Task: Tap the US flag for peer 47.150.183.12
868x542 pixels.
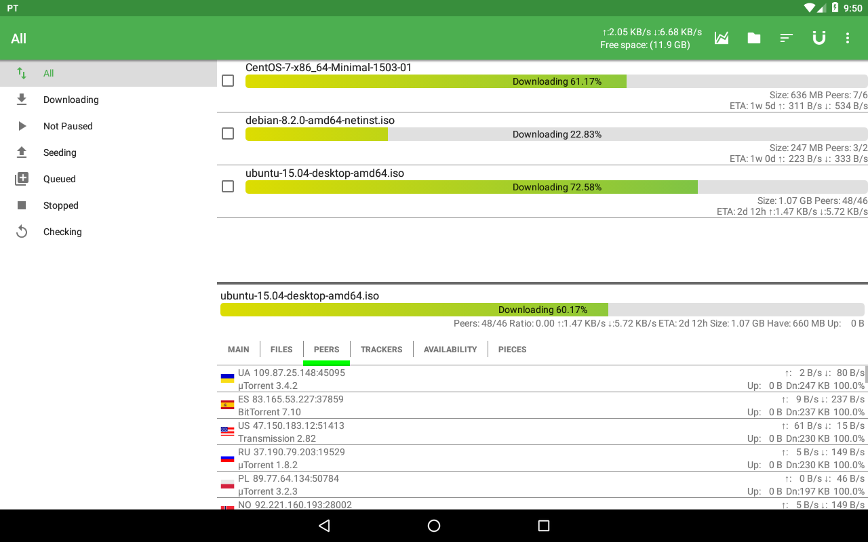Action: pos(227,432)
